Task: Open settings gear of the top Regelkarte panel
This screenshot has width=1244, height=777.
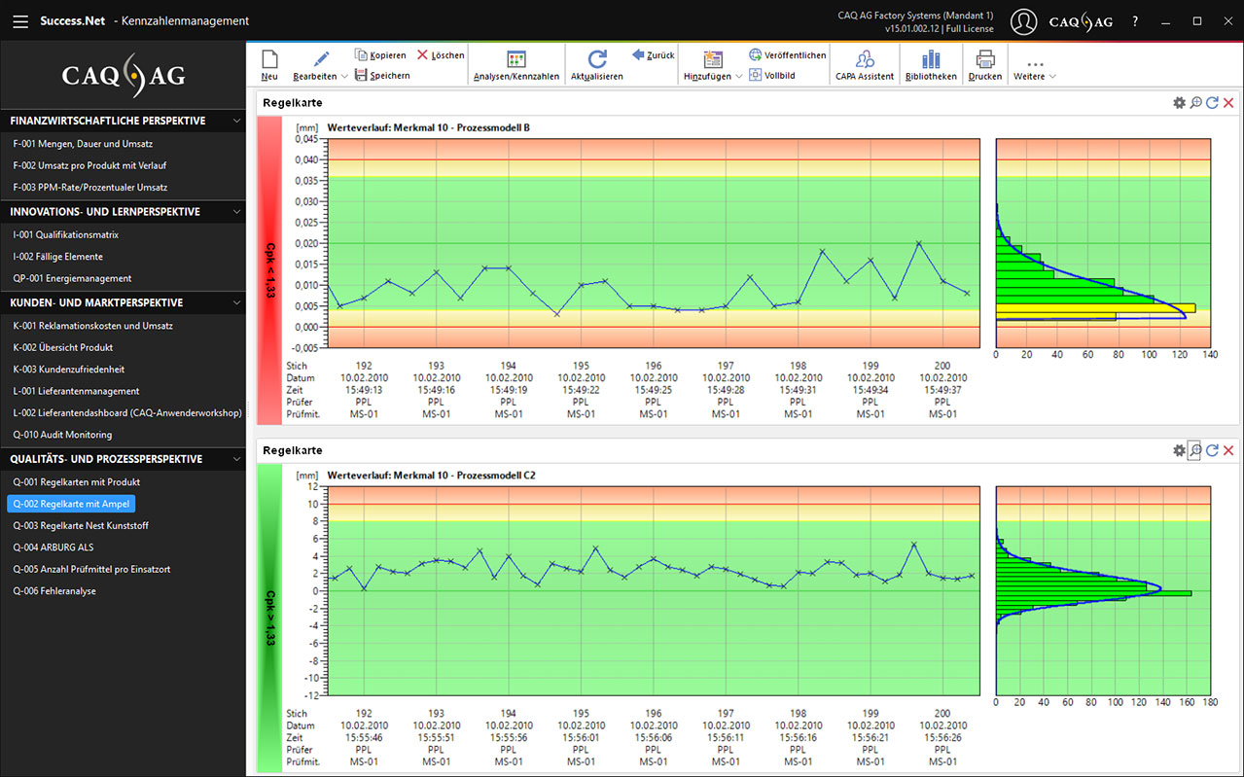Action: pyautogui.click(x=1179, y=103)
